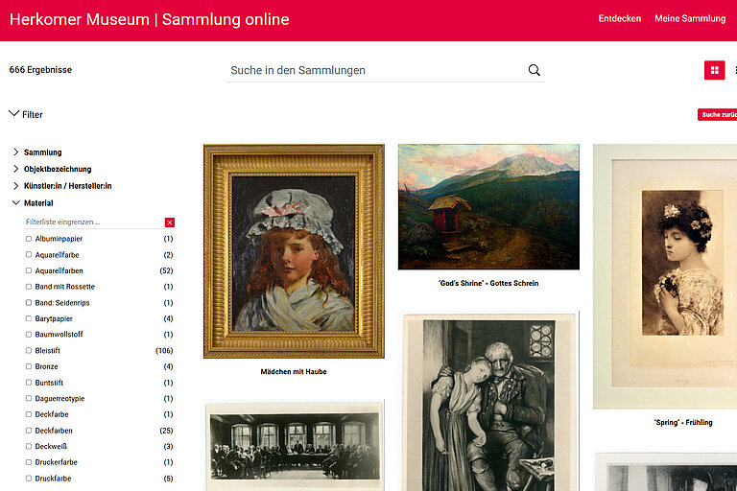This screenshot has width=737, height=491.
Task: Open the Herkomer Museum Sammlung online homepage
Action: tap(149, 19)
